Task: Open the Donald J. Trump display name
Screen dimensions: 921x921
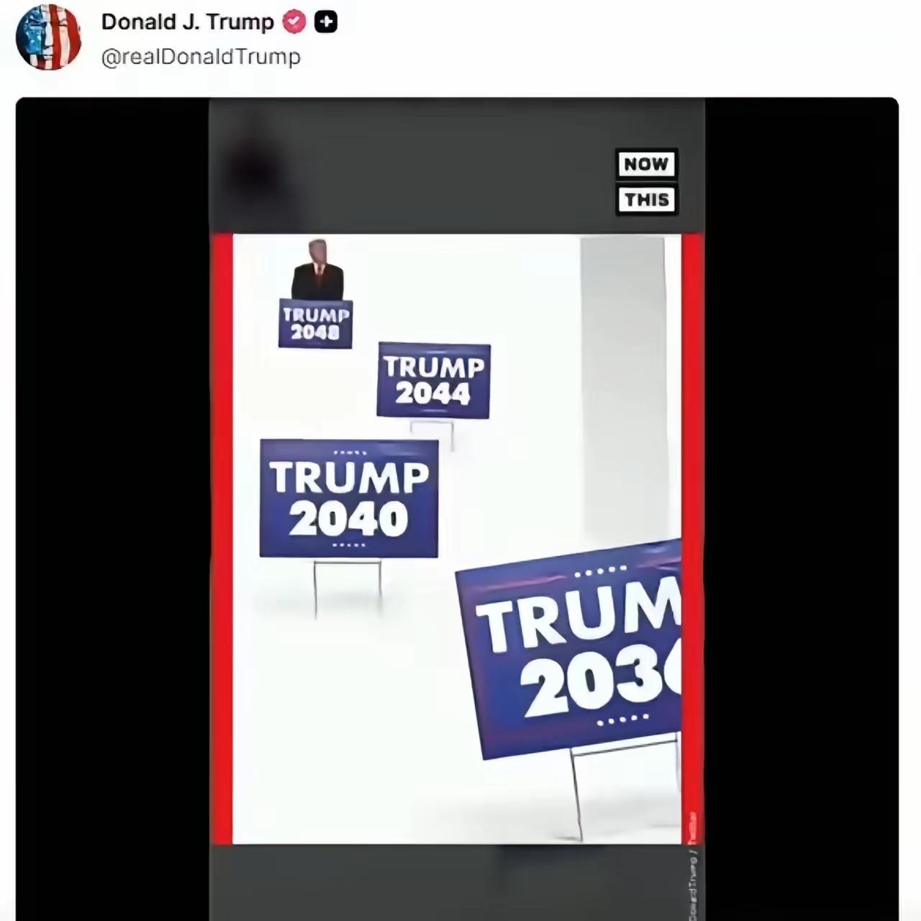Action: point(187,22)
